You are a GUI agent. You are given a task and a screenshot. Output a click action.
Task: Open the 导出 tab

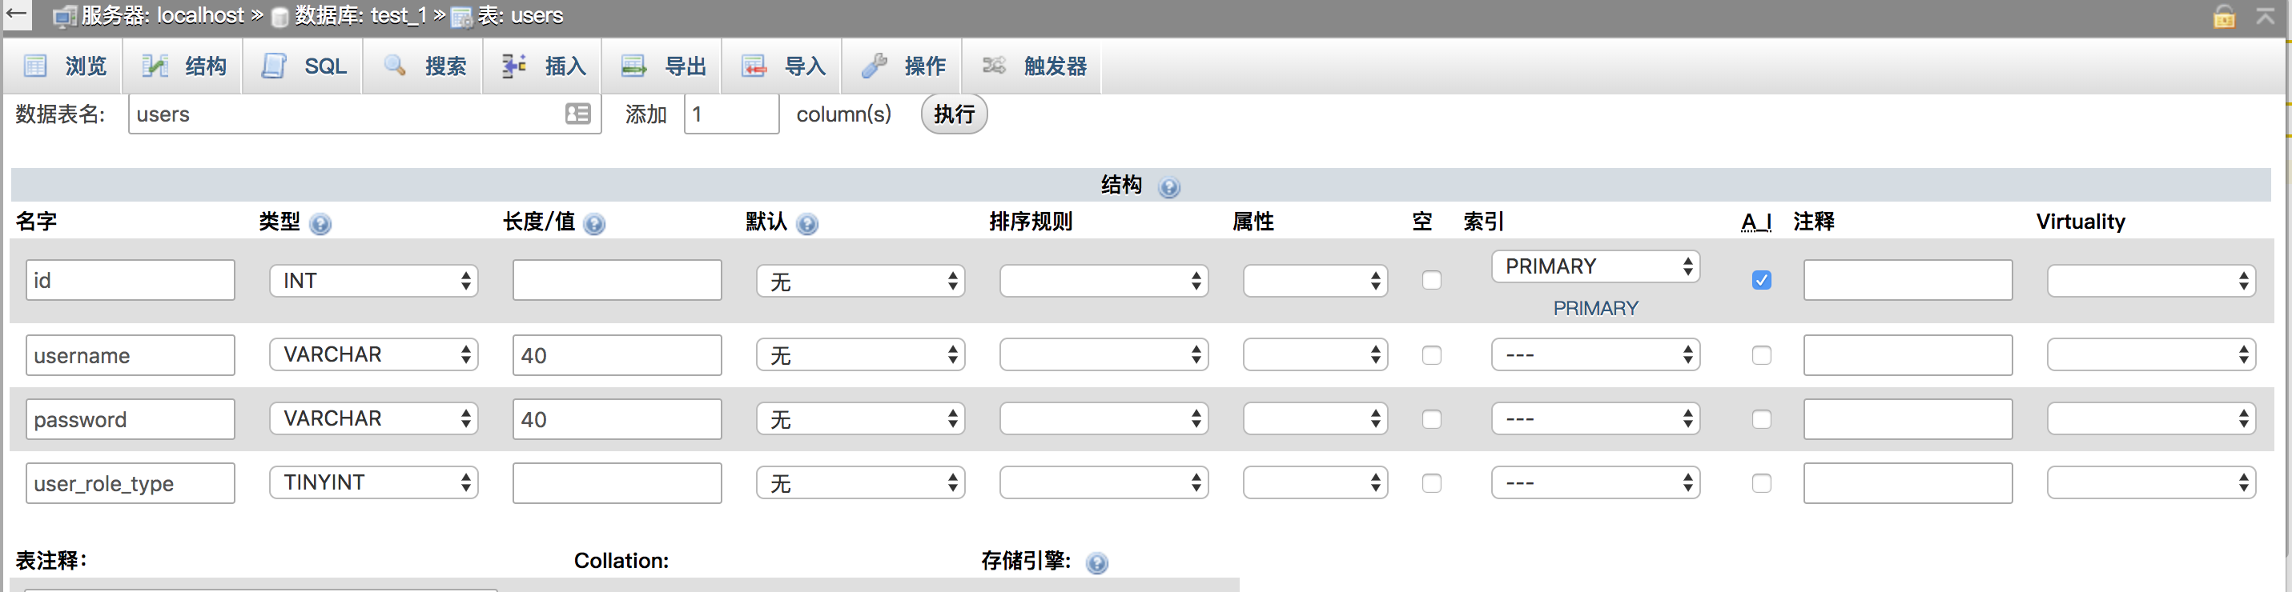point(663,66)
